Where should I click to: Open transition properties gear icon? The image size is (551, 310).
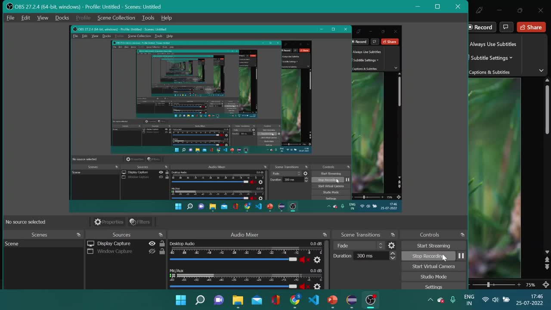[391, 245]
